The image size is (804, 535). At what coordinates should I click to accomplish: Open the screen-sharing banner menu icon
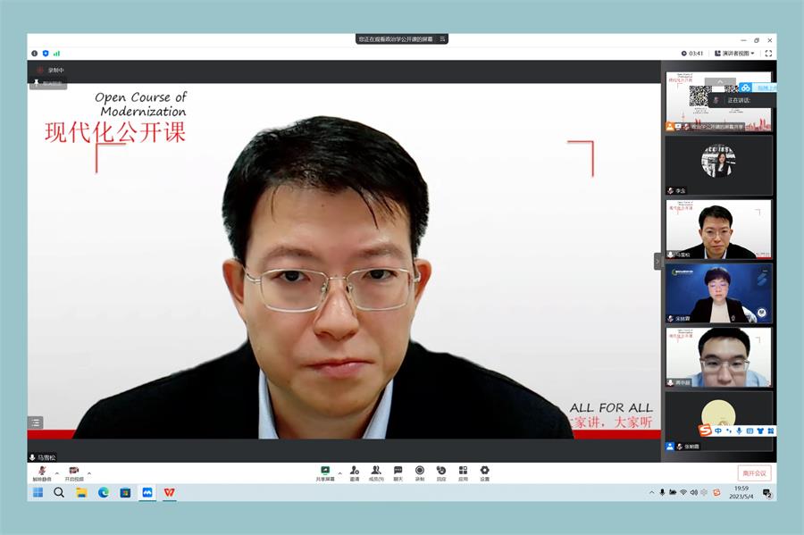click(x=442, y=39)
